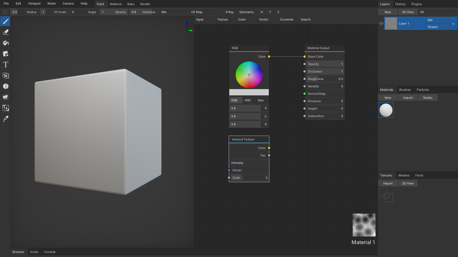The width and height of the screenshot is (458, 257).
Task: Choose the Decal tool
Action: (x=5, y=54)
